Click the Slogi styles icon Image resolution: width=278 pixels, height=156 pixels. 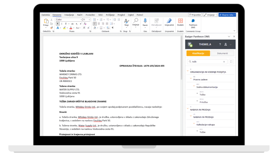(x=126, y=21)
